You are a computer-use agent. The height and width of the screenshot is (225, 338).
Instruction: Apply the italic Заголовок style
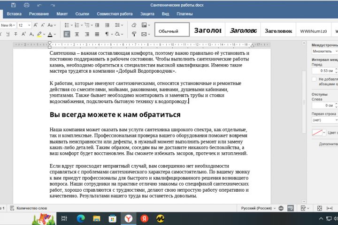[x=243, y=30]
